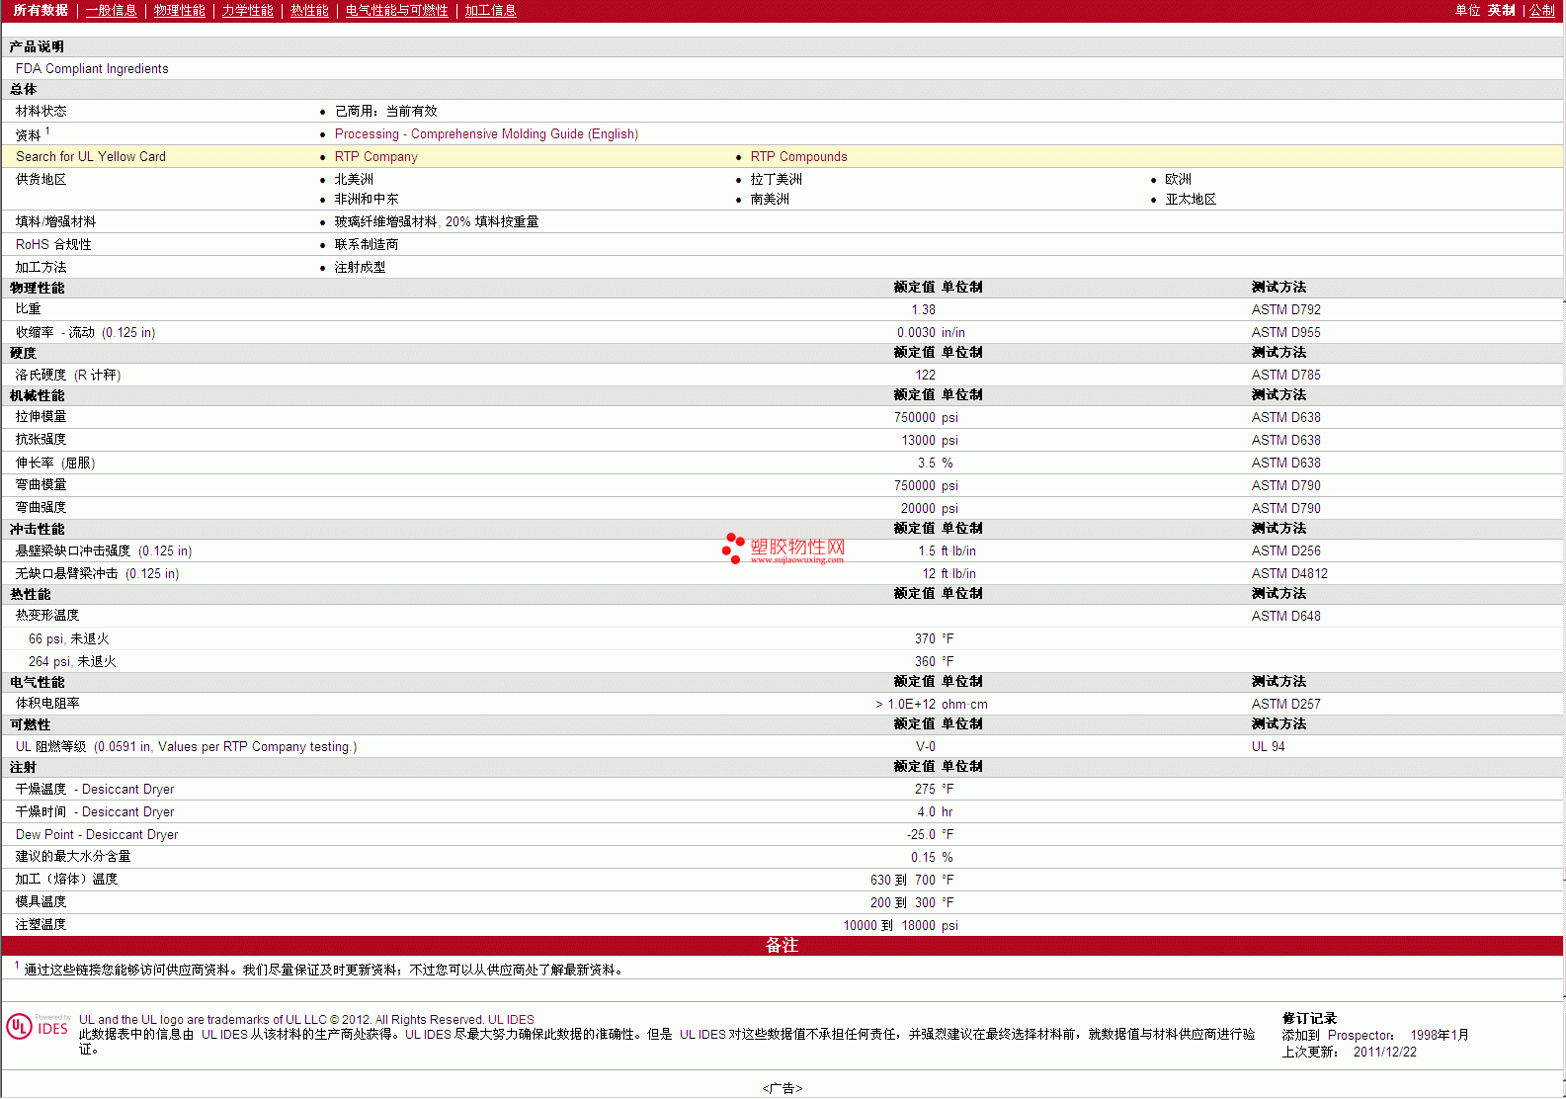This screenshot has width=1566, height=1099.
Task: Click the ASTM D792 test method cell
Action: coord(1285,309)
